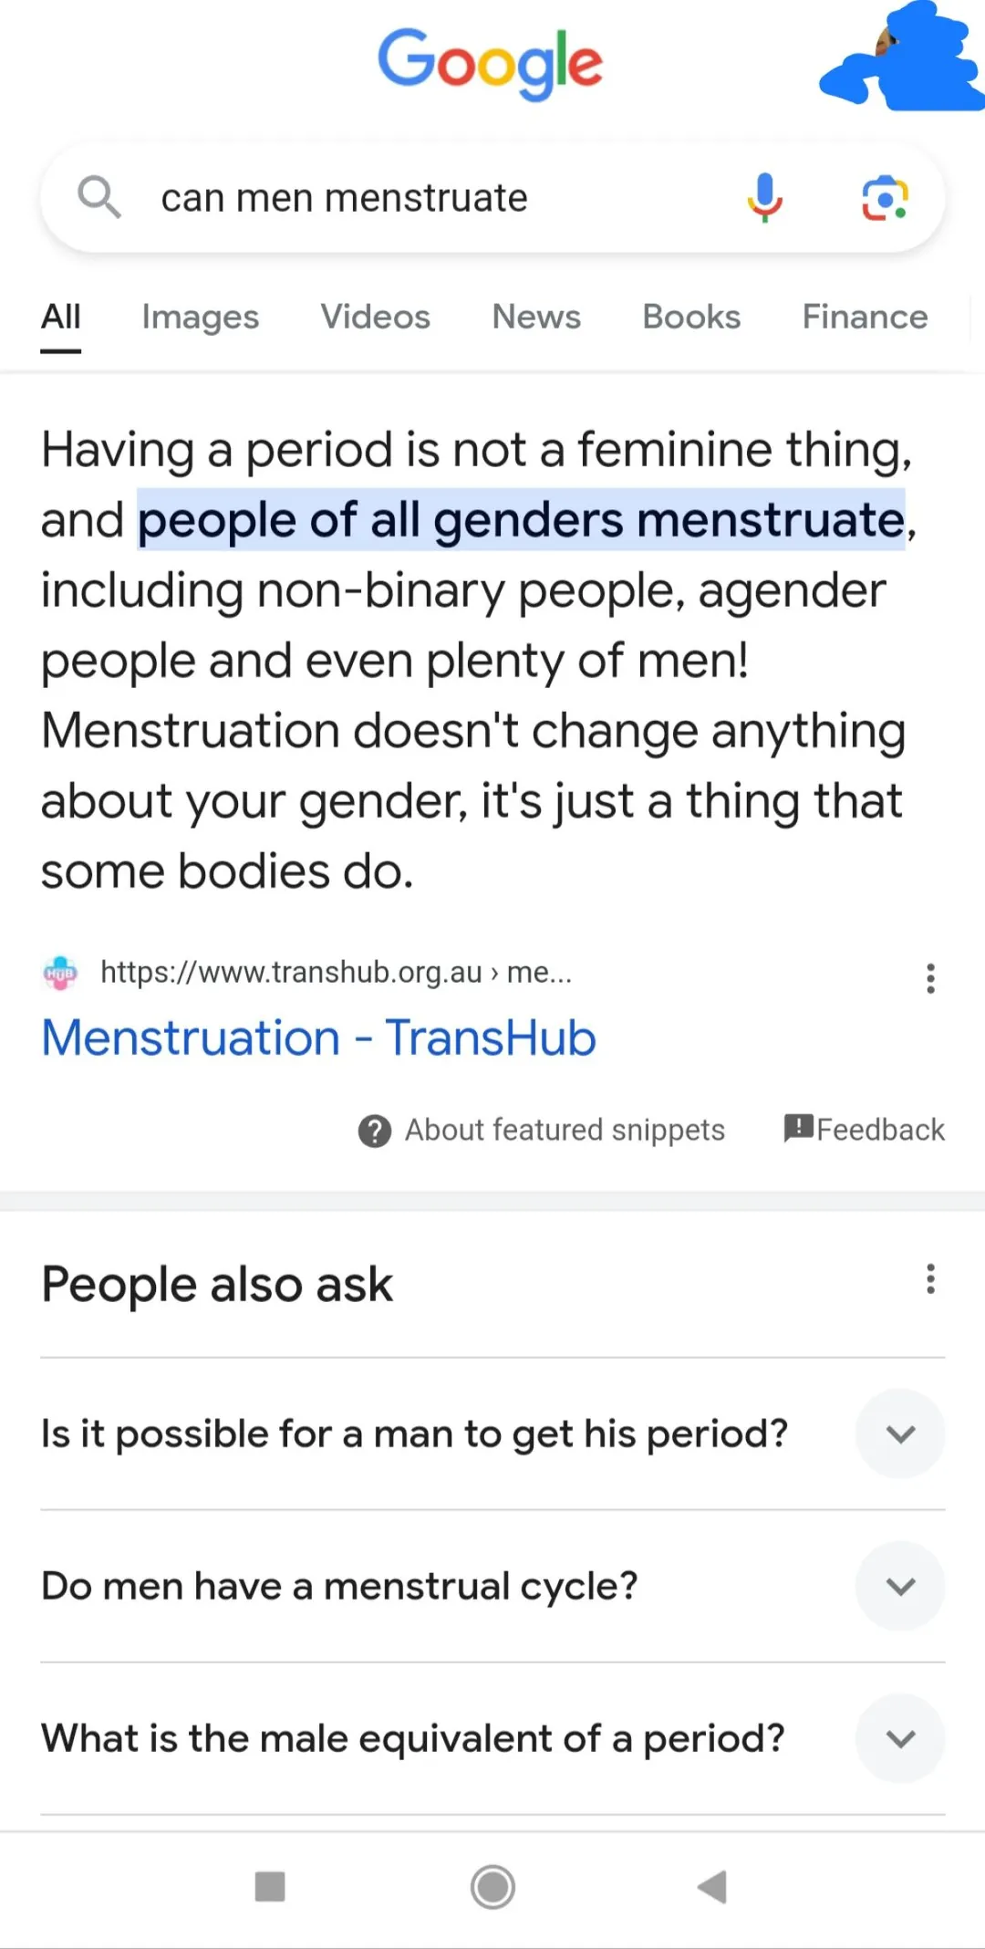
Task: Switch to the Images tab
Action: coord(200,317)
